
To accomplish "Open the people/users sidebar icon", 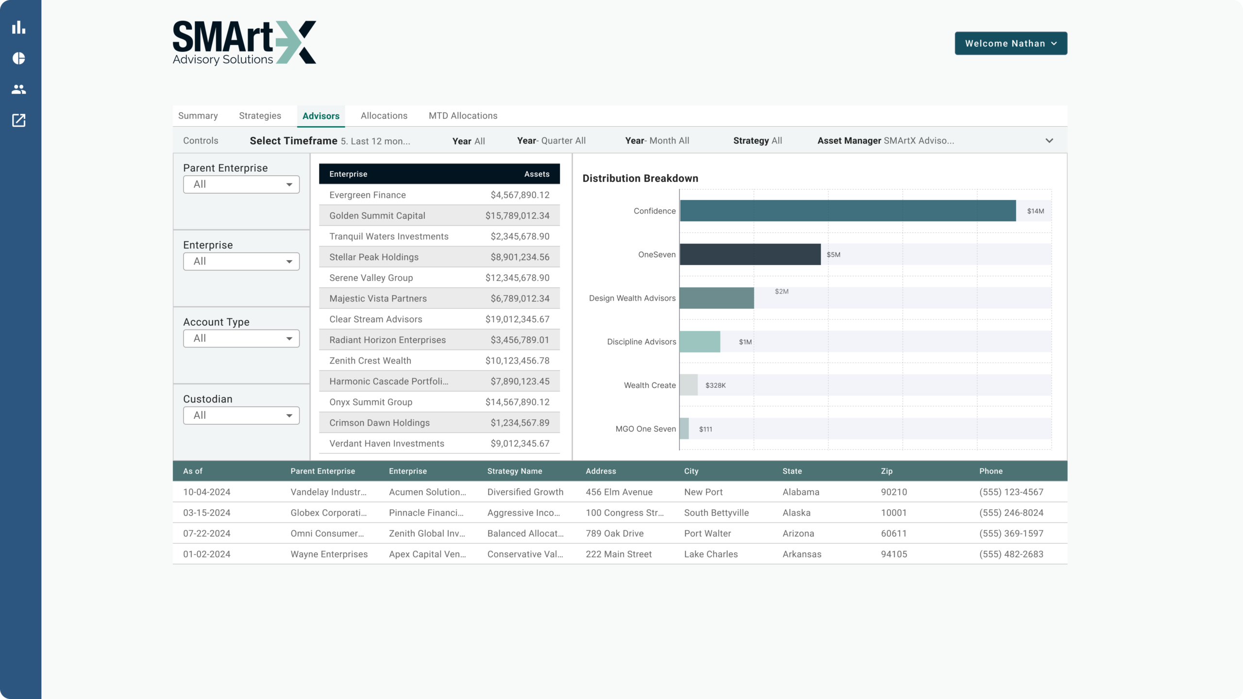I will [18, 89].
